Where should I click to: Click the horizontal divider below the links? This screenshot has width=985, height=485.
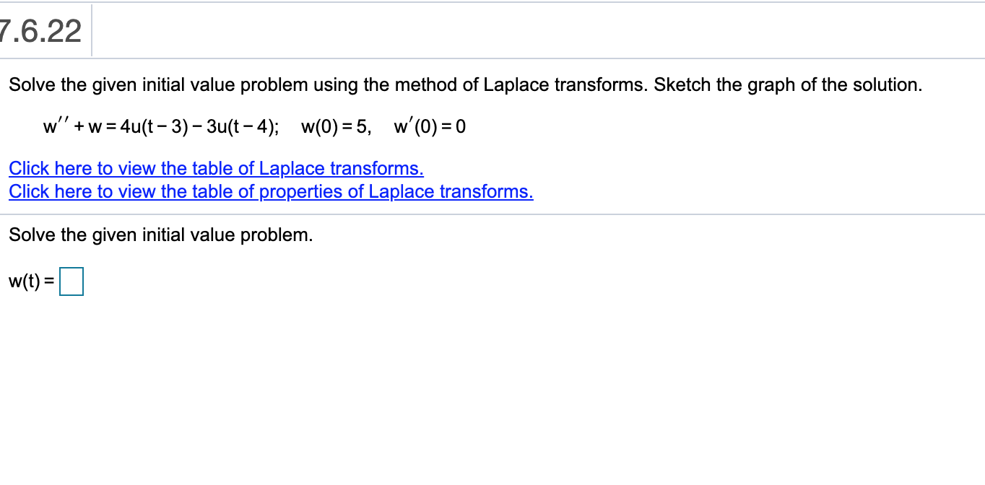click(492, 214)
